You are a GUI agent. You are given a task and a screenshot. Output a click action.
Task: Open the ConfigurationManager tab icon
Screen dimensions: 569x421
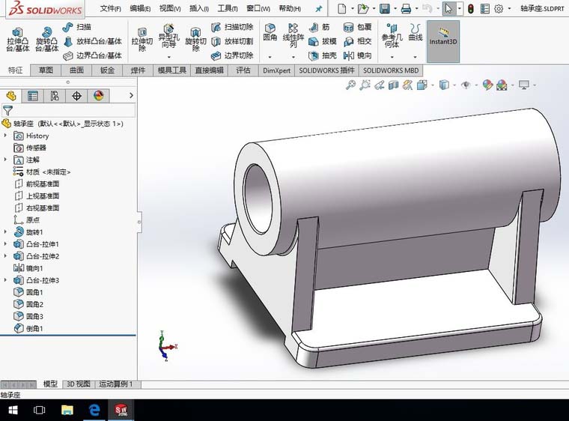[x=55, y=96]
